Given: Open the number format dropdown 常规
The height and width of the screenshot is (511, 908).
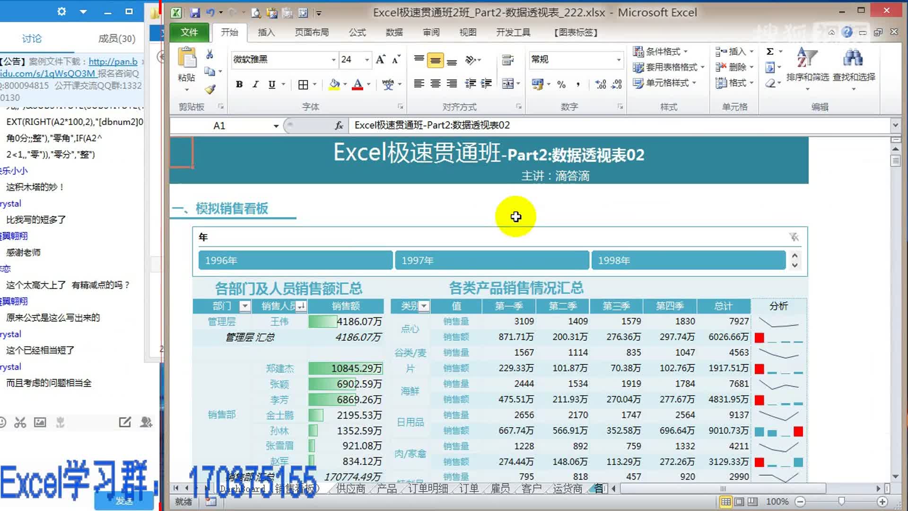Looking at the screenshot, I should coord(618,60).
